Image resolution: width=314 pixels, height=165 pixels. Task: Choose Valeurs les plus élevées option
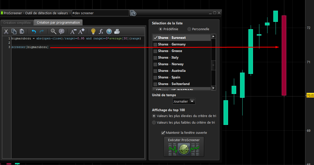pos(154,116)
